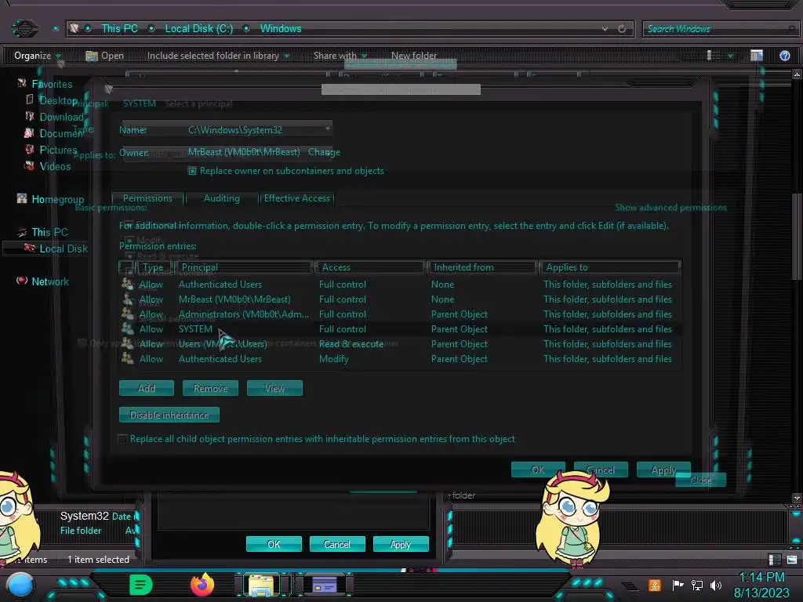Click the Add permission entry button
The image size is (803, 602).
pyautogui.click(x=147, y=388)
